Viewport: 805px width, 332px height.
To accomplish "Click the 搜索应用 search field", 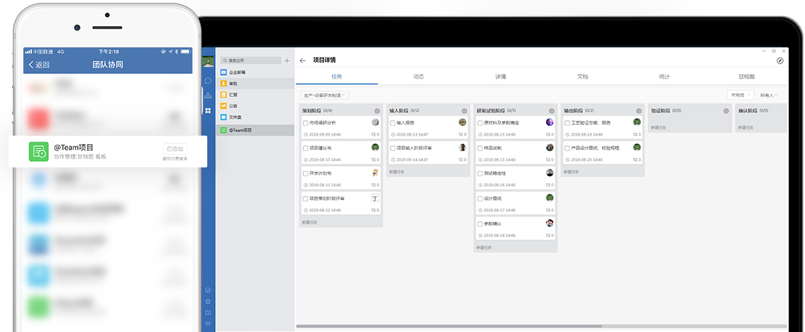I will coord(253,61).
